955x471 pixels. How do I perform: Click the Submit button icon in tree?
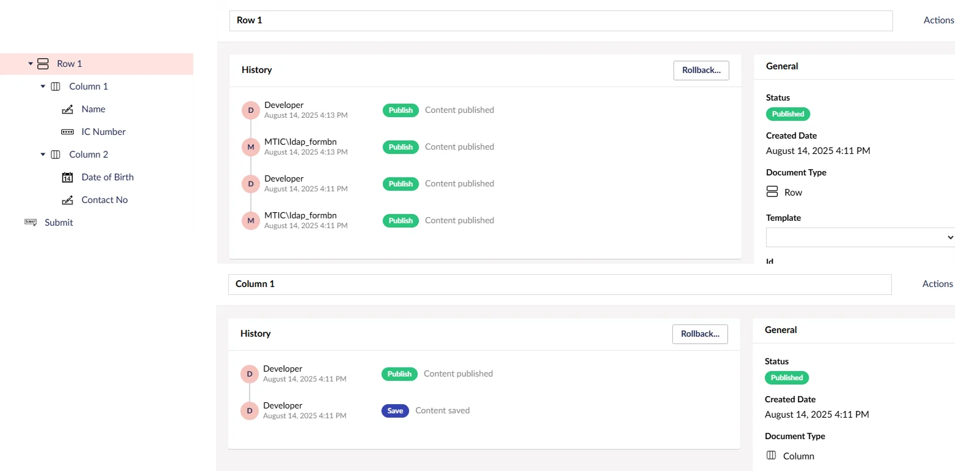tap(31, 223)
